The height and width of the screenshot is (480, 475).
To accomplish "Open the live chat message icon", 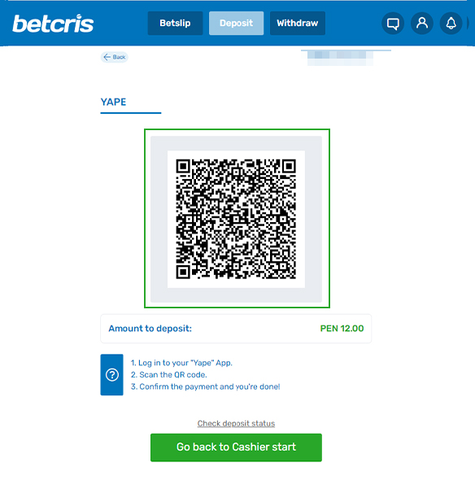I will (393, 24).
